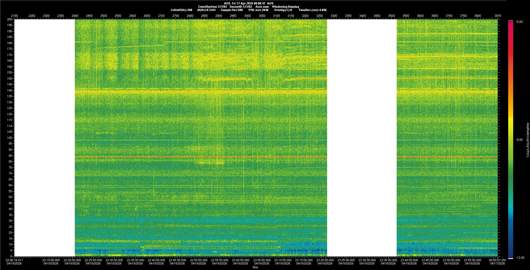Click the white data gap between 3300 and 3500

click(362, 138)
